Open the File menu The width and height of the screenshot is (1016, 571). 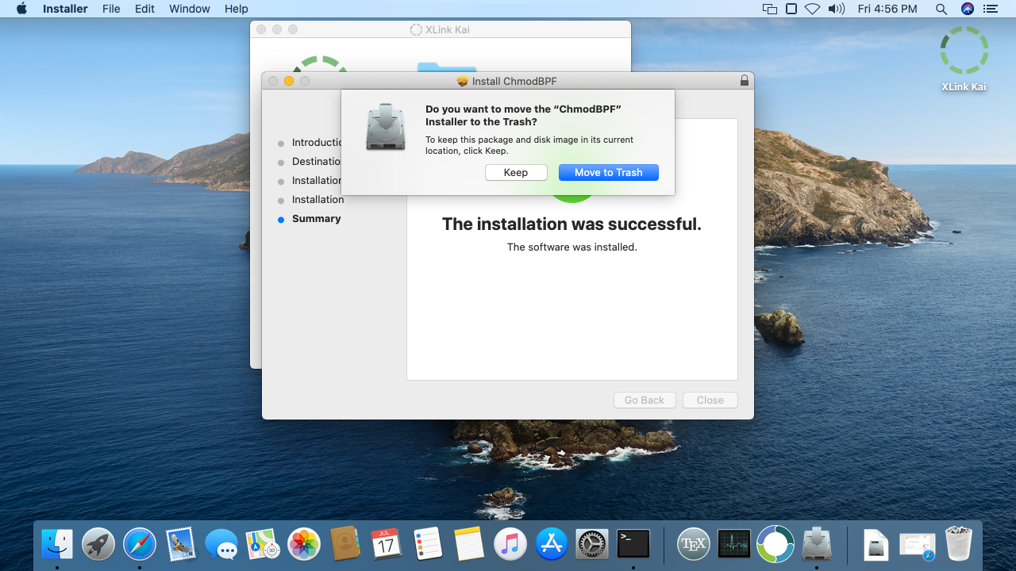click(x=111, y=9)
